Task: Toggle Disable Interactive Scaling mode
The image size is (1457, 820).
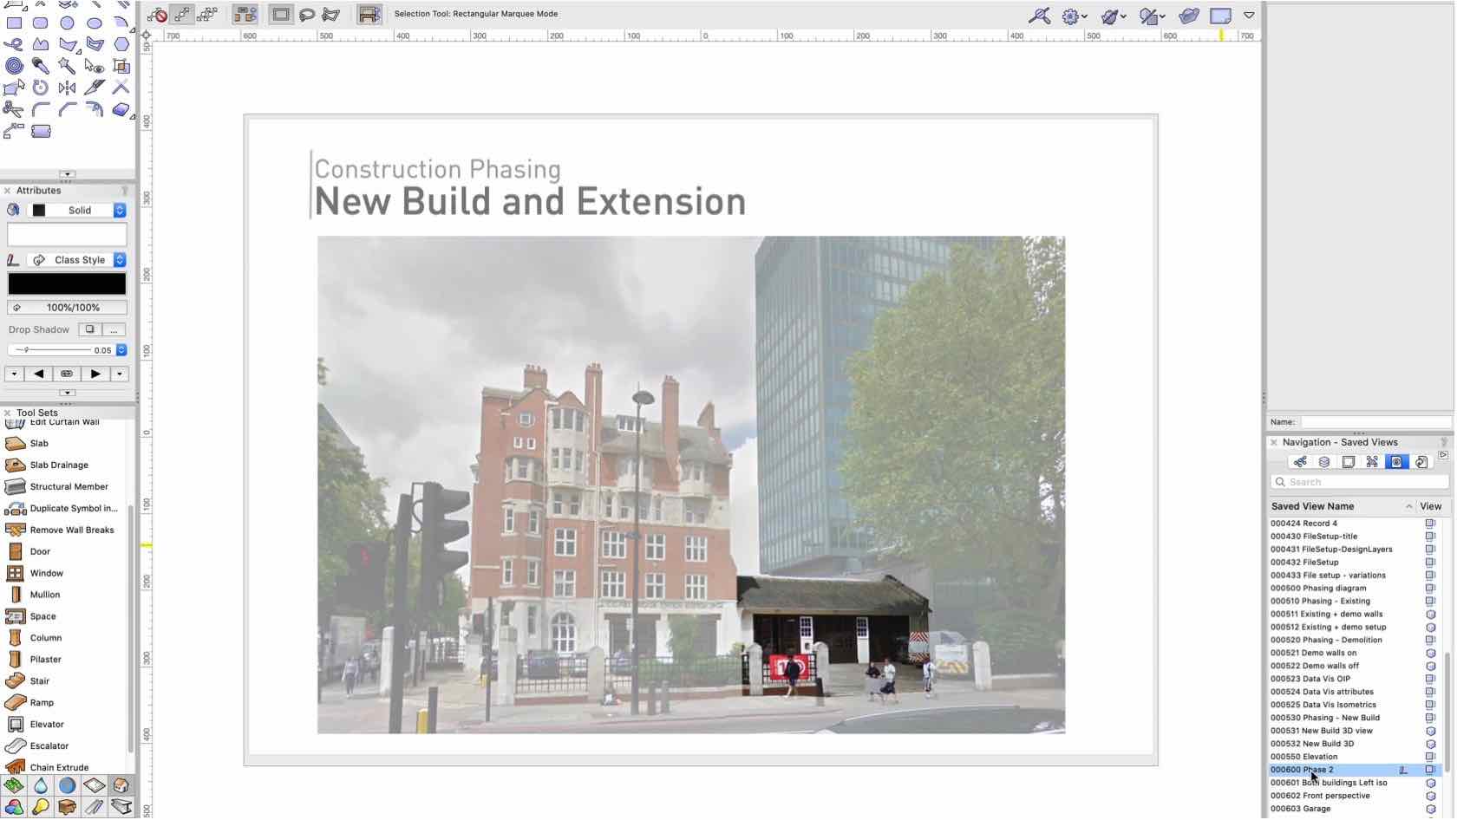Action: (157, 15)
